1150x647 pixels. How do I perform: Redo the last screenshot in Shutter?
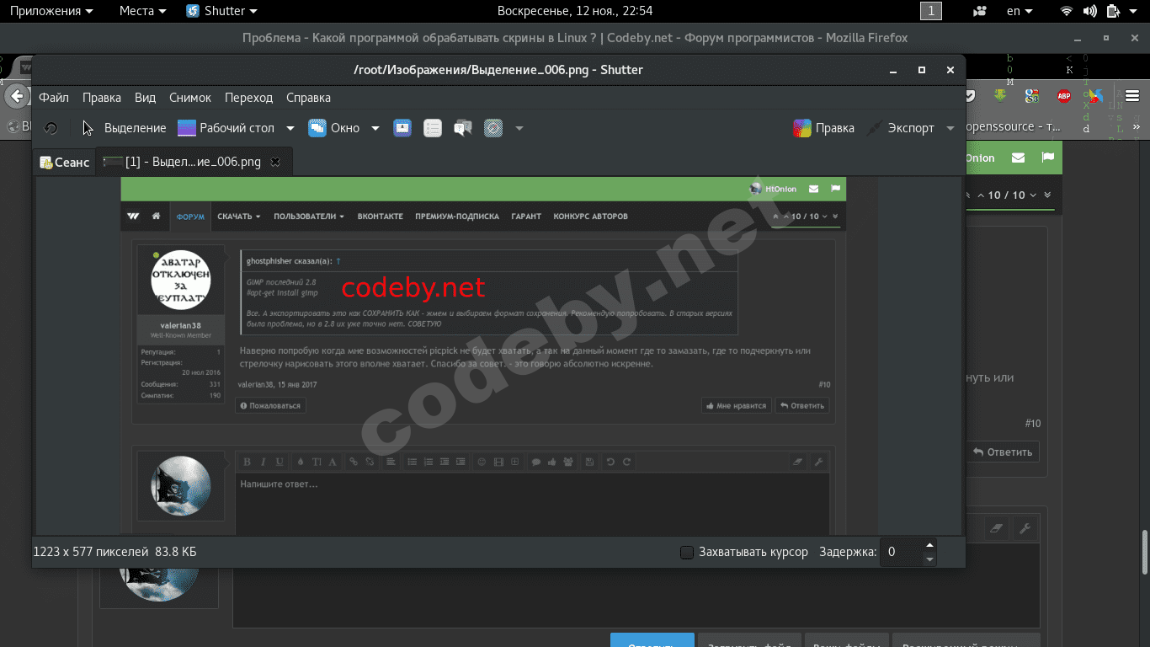(51, 128)
